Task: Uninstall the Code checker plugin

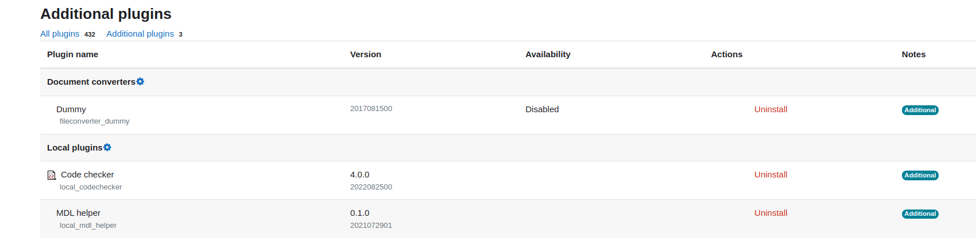Action: [770, 175]
